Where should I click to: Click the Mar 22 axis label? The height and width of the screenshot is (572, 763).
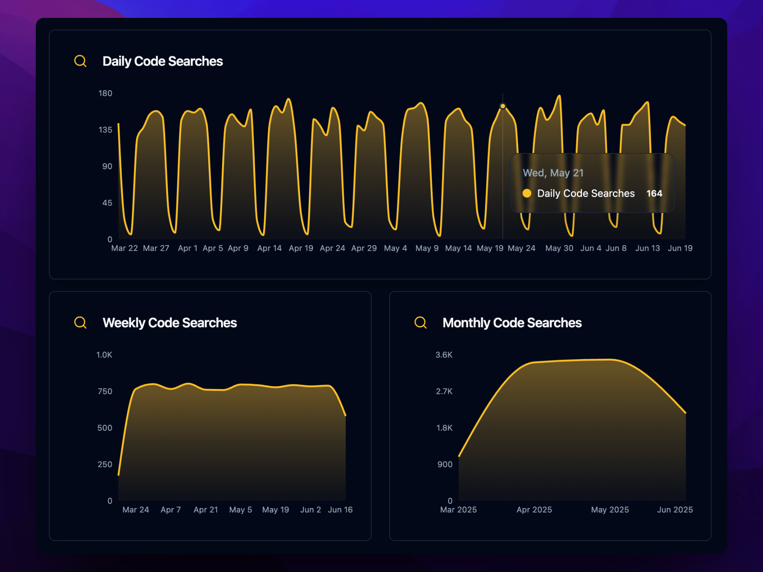point(124,248)
